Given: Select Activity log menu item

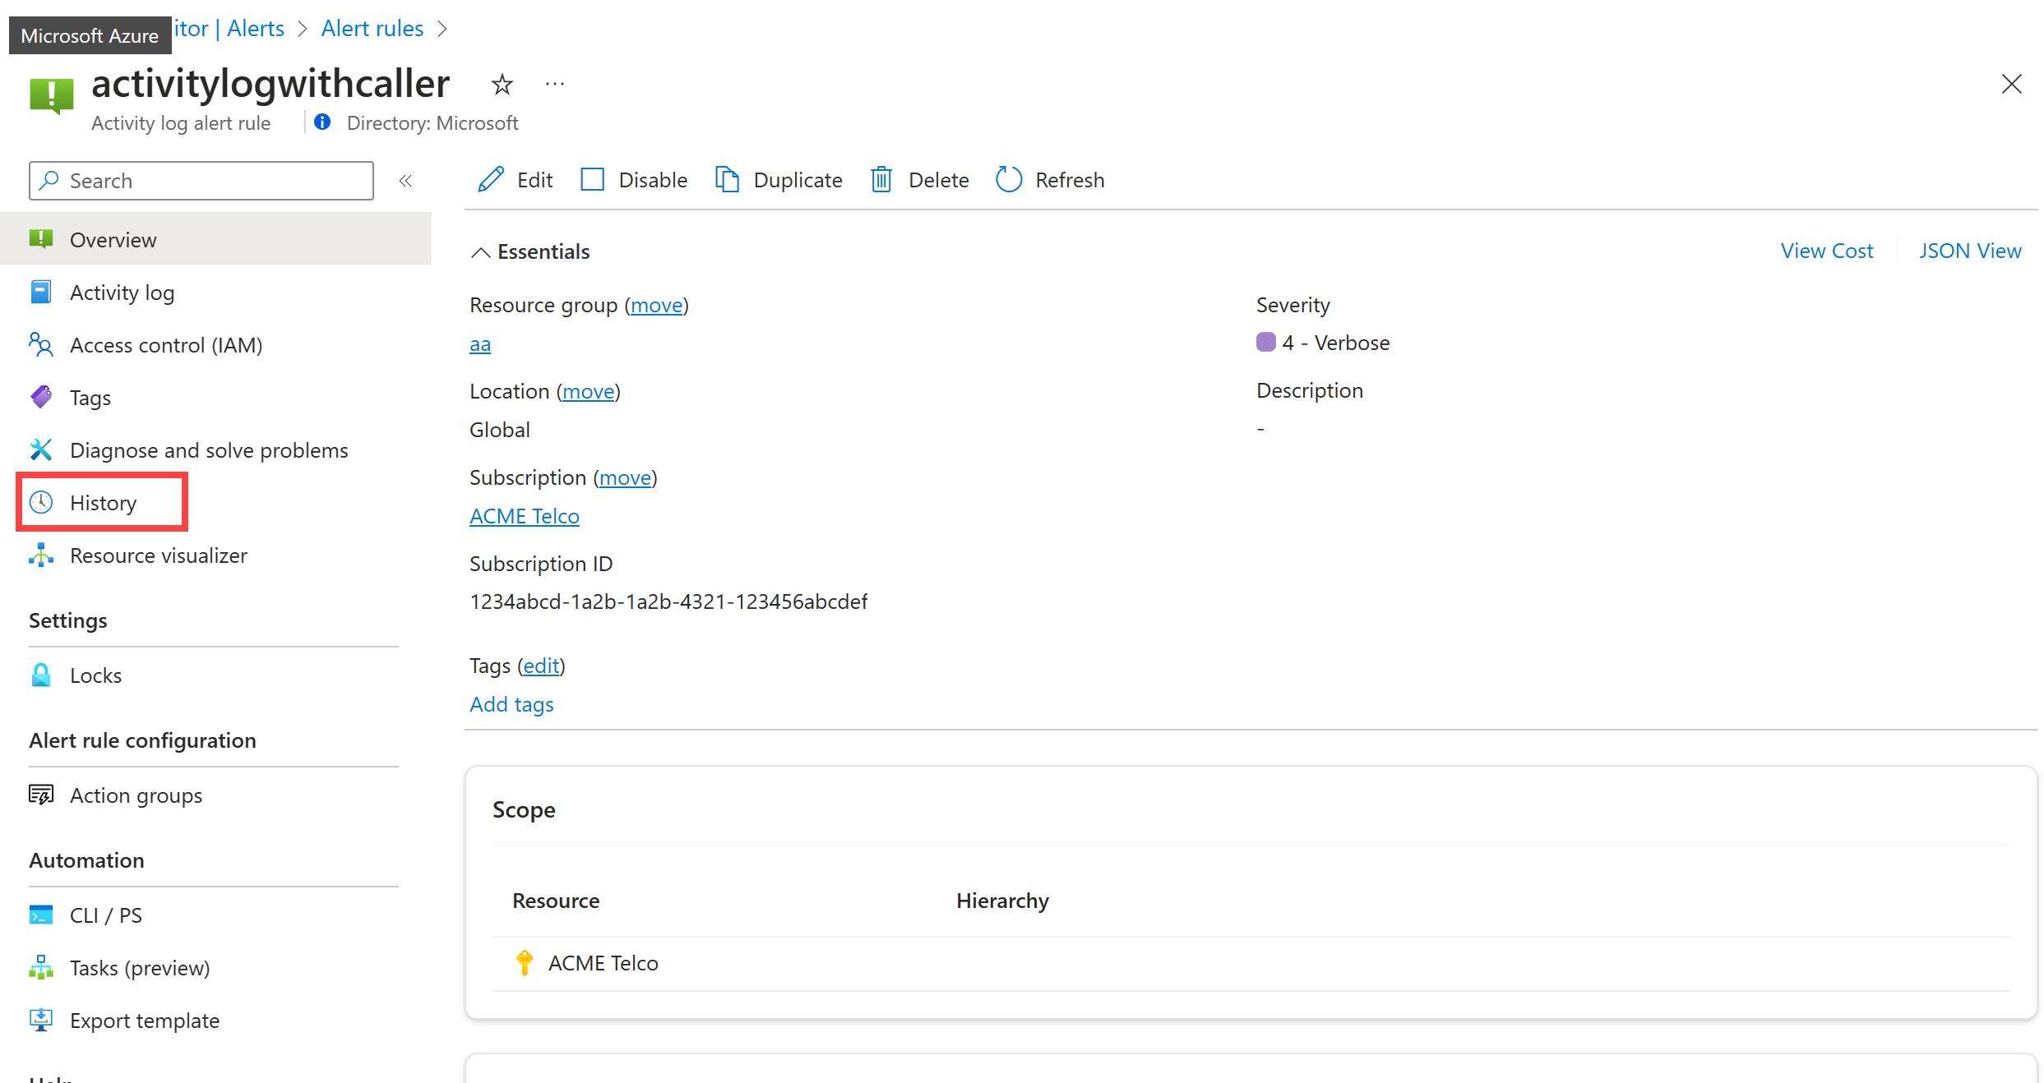Looking at the screenshot, I should pyautogui.click(x=122, y=293).
